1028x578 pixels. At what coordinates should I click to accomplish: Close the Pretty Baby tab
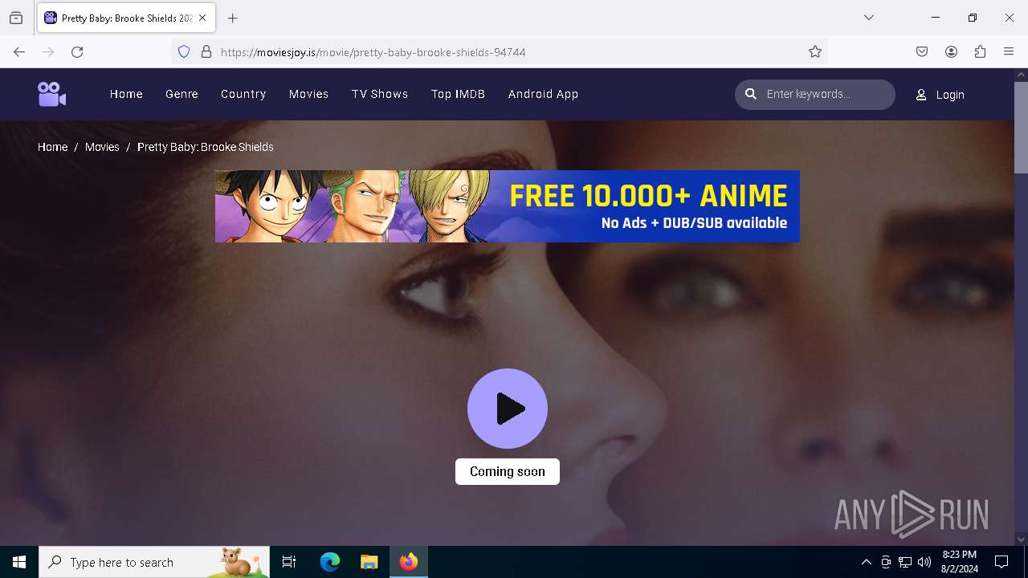pyautogui.click(x=202, y=18)
